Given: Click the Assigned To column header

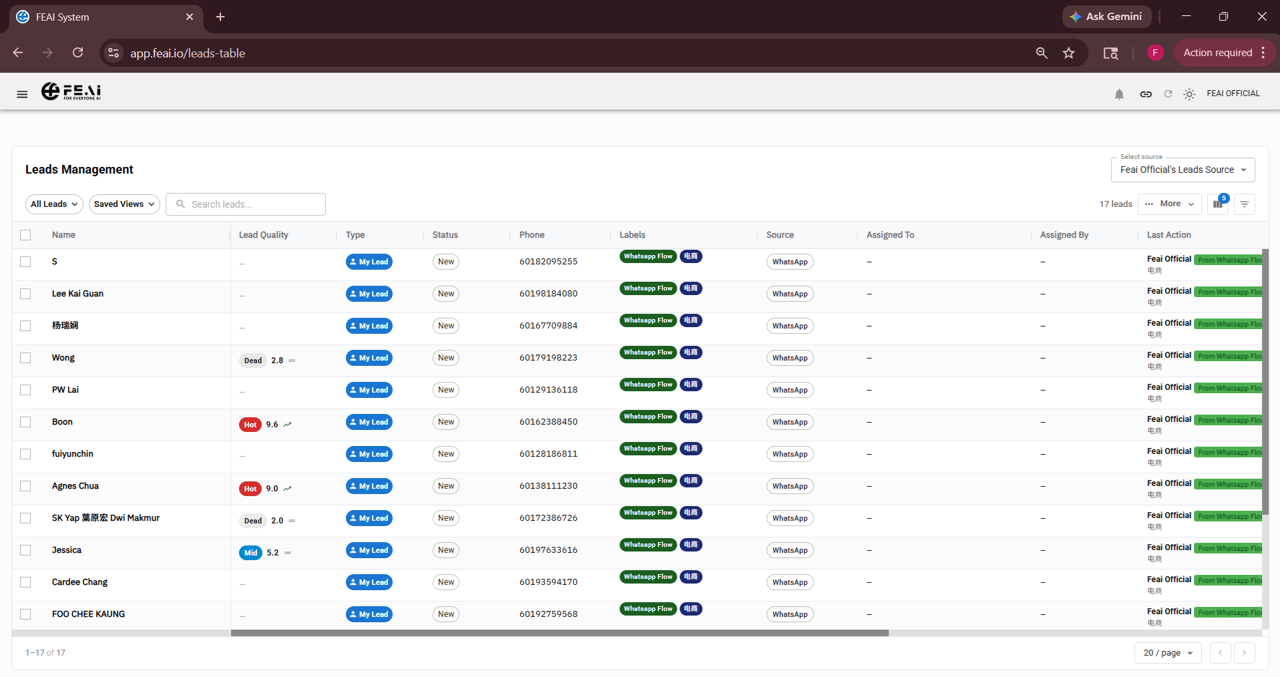Looking at the screenshot, I should (890, 235).
